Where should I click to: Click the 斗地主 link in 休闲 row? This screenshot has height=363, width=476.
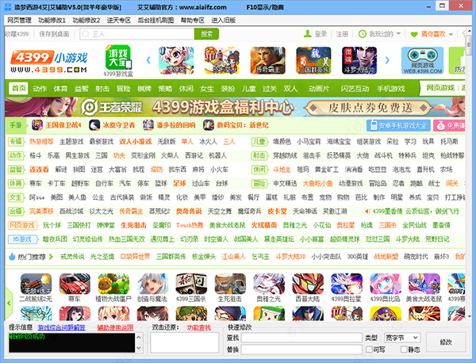282,170
